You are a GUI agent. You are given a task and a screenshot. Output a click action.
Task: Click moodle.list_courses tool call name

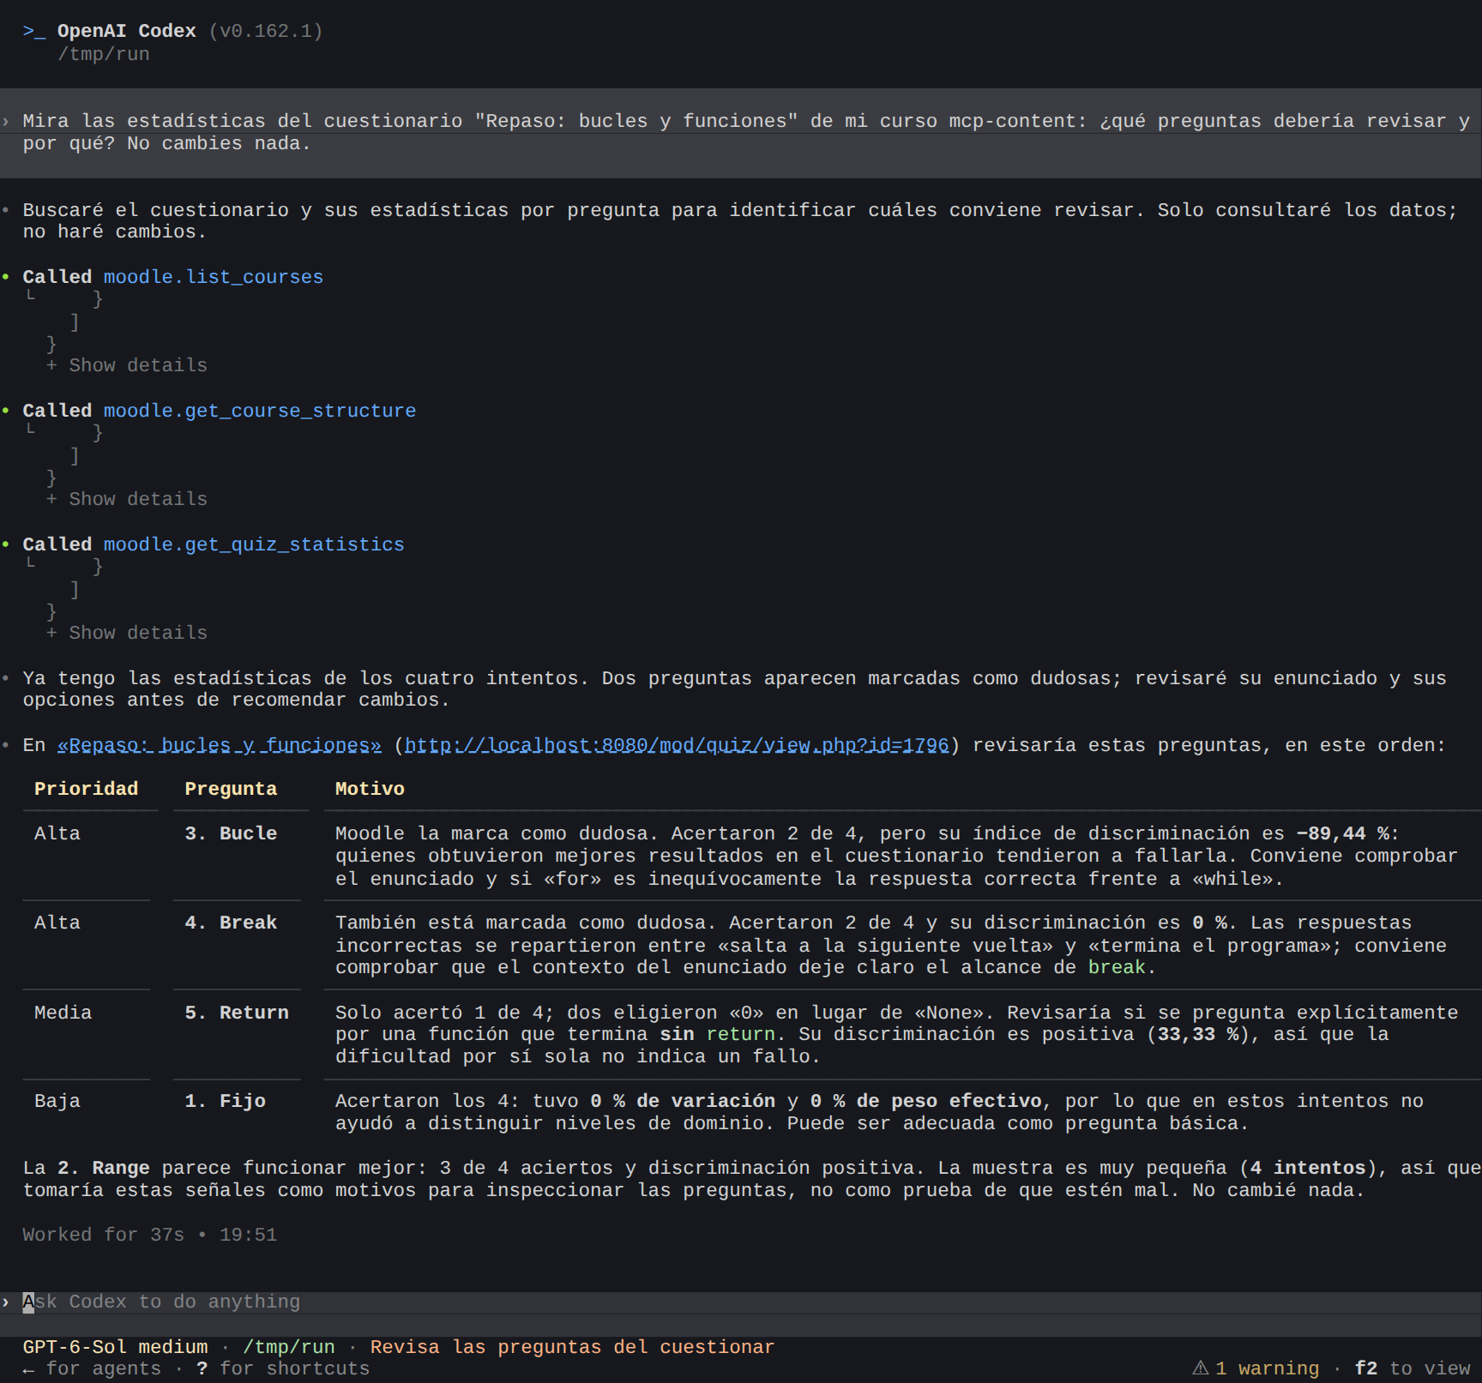tap(214, 277)
